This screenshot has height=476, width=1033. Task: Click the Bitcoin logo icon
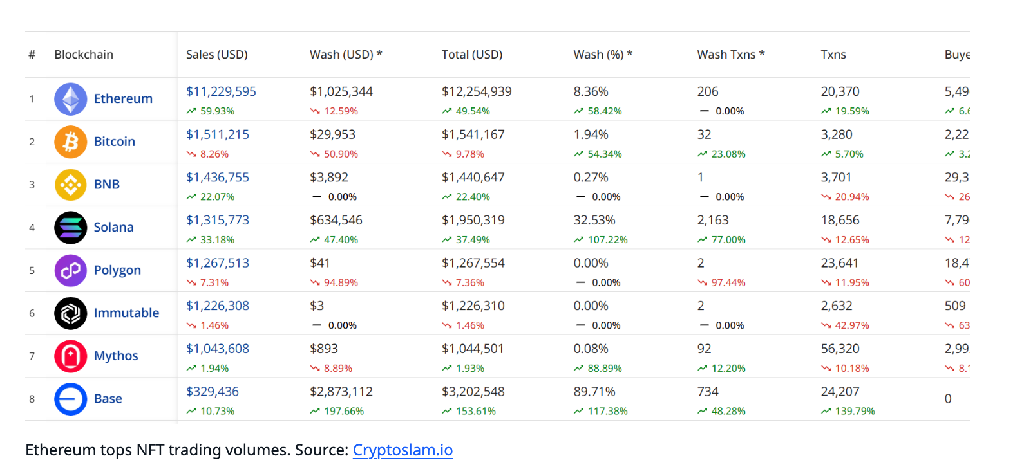pos(71,142)
